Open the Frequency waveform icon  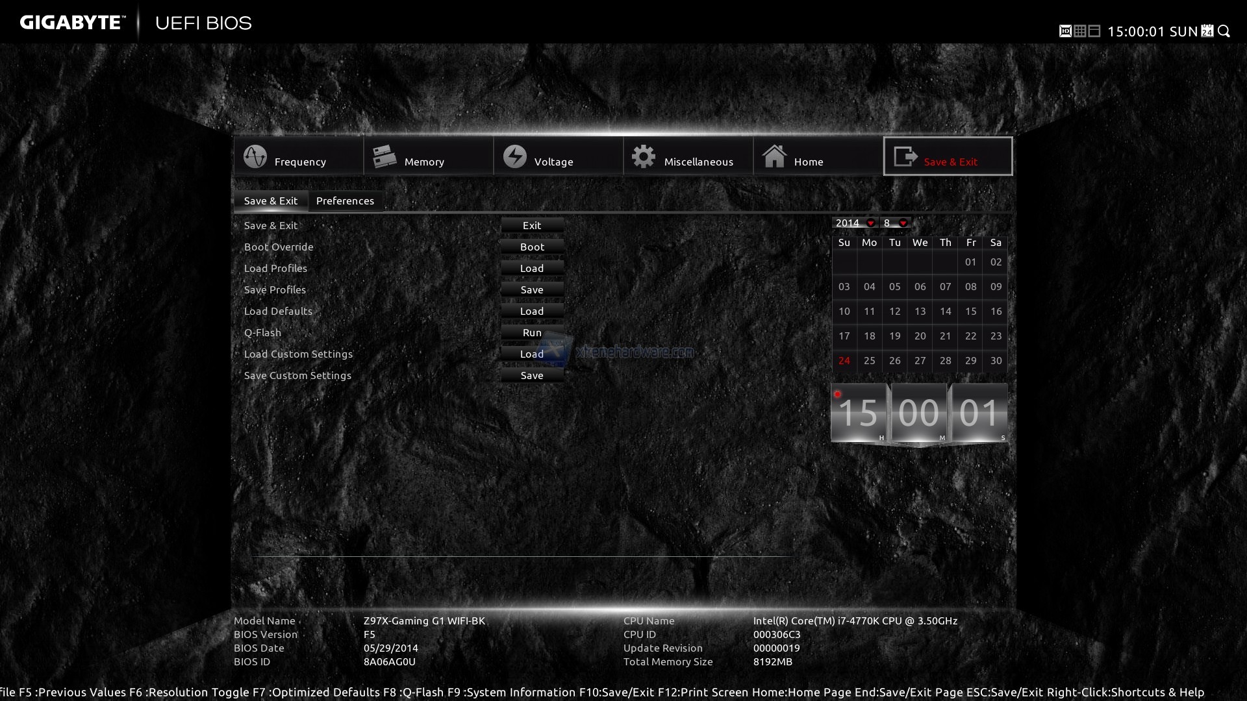point(255,156)
